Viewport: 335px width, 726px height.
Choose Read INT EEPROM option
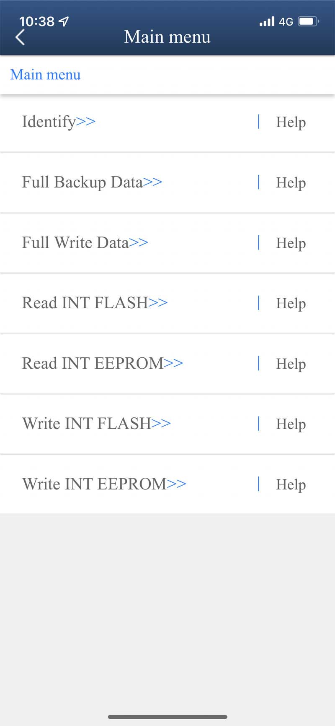pos(102,363)
